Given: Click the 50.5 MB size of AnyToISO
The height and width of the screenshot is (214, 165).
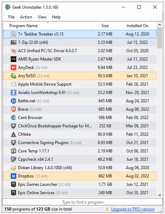Looking at the screenshot, I should click(x=105, y=76).
